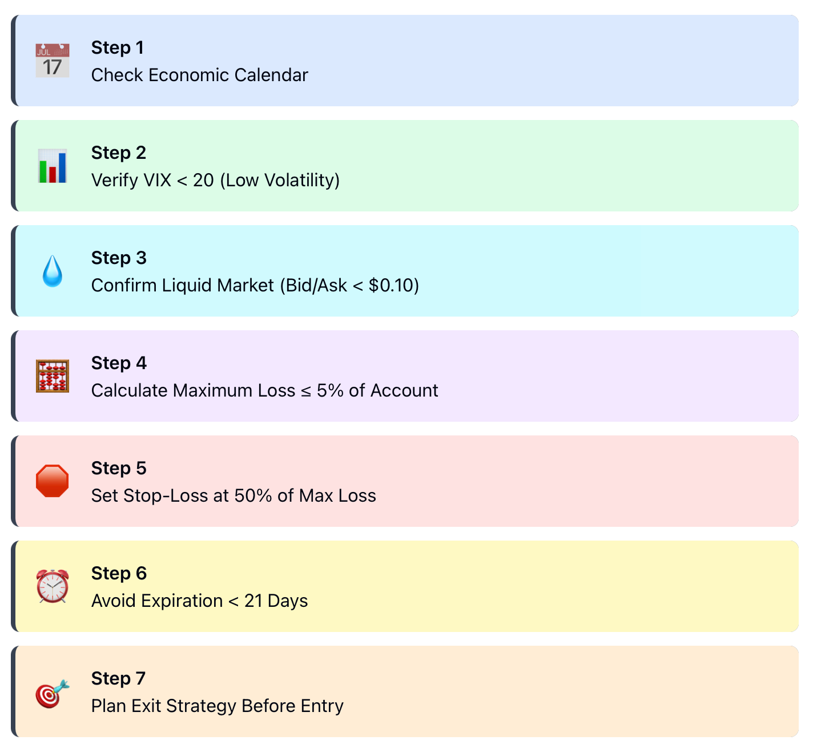
Task: Select the Step 1 heading
Action: click(118, 47)
